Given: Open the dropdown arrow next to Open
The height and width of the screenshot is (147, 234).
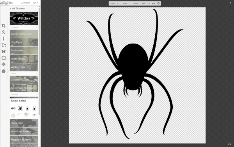Looking at the screenshot, I should (118, 3).
